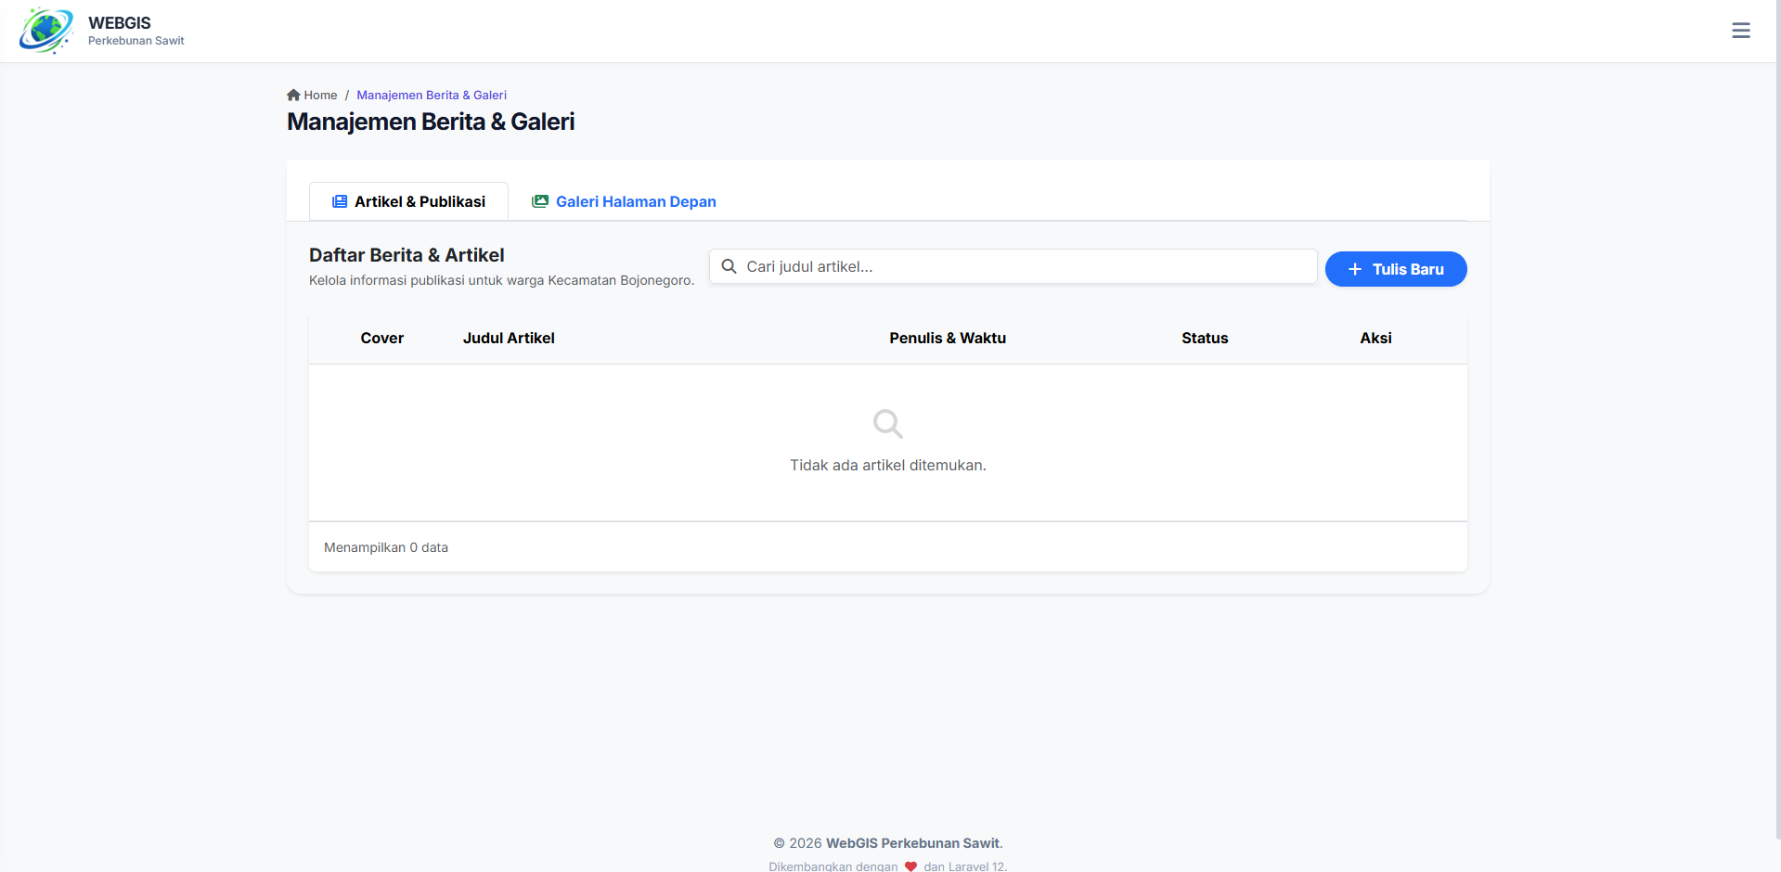Open the hamburger navigation menu

(x=1740, y=31)
